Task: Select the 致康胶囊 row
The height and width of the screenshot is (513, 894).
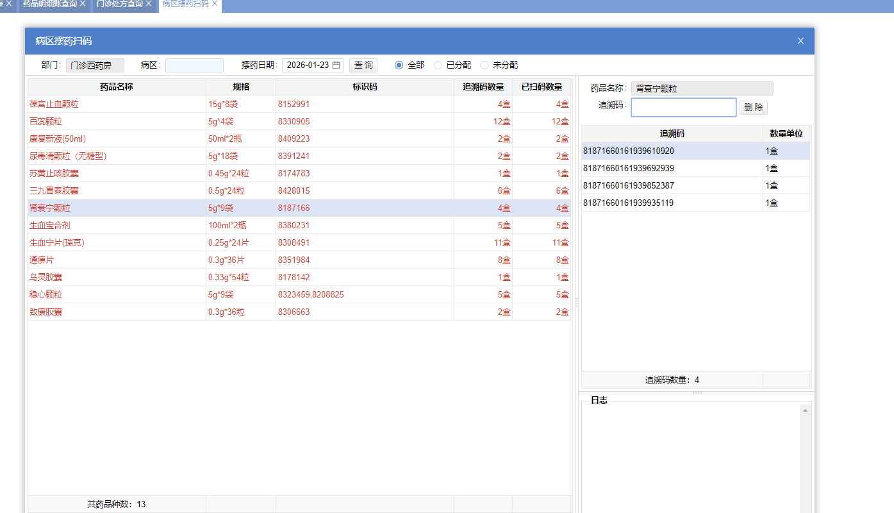Action: (x=299, y=312)
